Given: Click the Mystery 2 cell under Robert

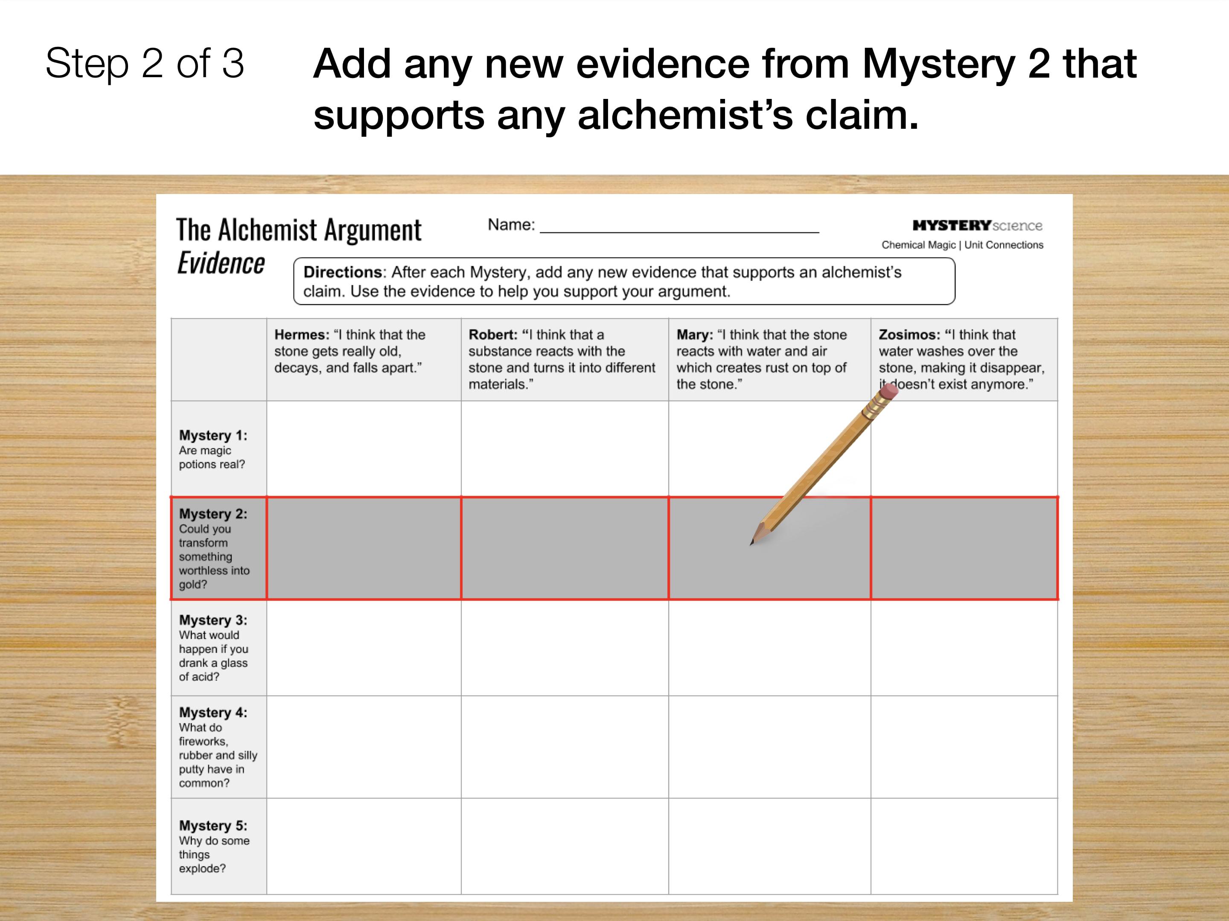Looking at the screenshot, I should 565,548.
